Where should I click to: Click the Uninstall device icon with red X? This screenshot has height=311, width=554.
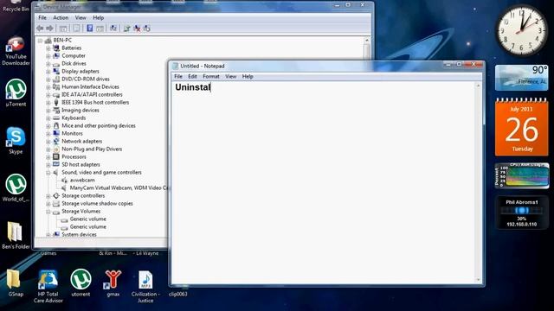[137, 29]
